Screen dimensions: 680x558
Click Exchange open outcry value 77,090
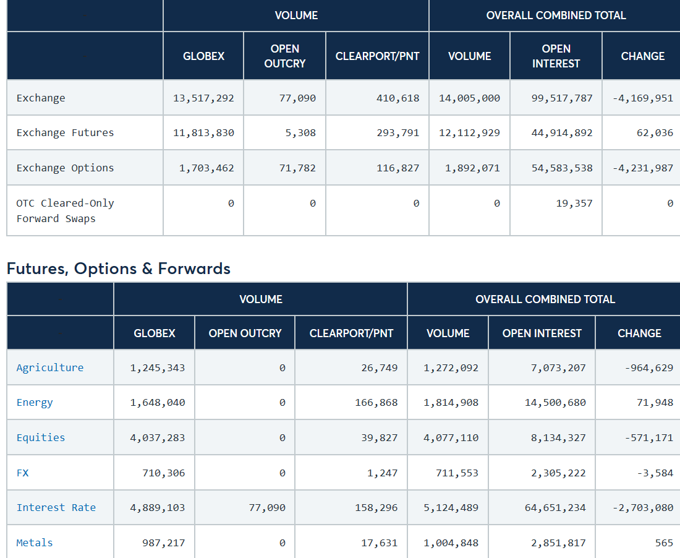click(x=297, y=98)
